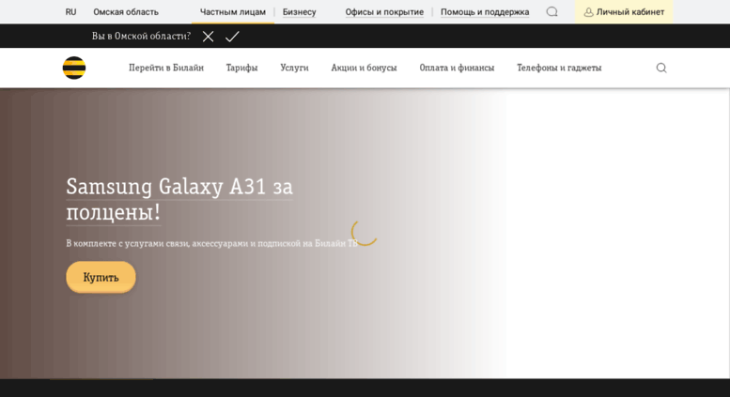Click the Beeline striped logo
The width and height of the screenshot is (730, 397).
click(74, 68)
